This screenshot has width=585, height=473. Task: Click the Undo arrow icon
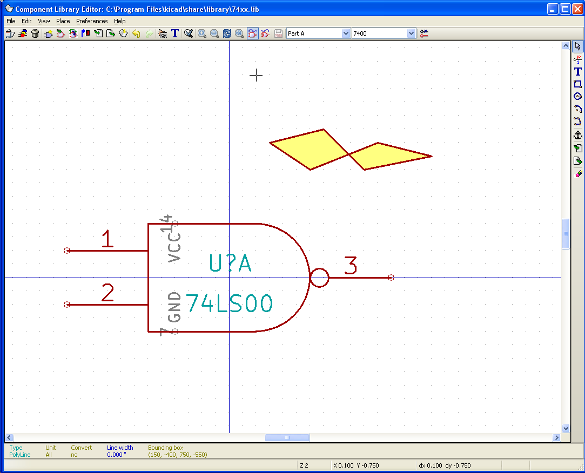pos(136,33)
